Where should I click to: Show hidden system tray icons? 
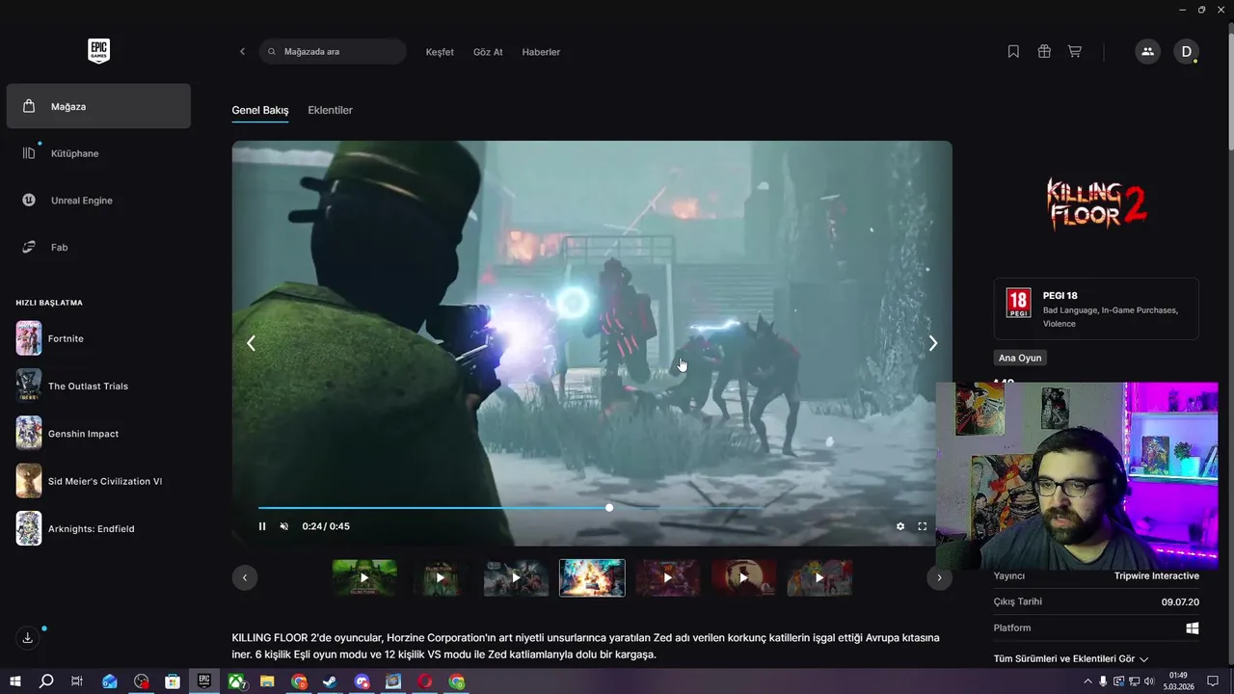pos(1087,681)
